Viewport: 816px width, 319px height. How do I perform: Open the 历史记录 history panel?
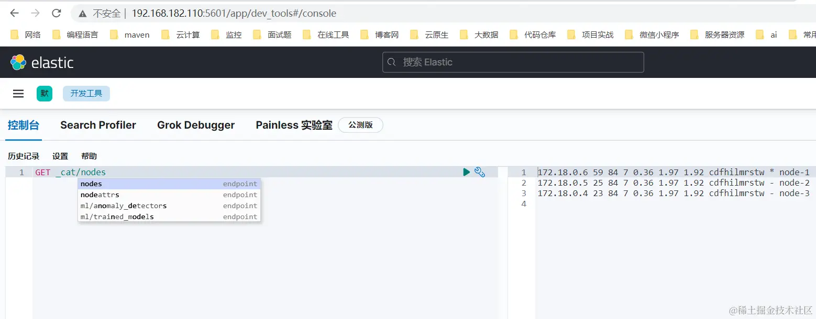click(23, 156)
